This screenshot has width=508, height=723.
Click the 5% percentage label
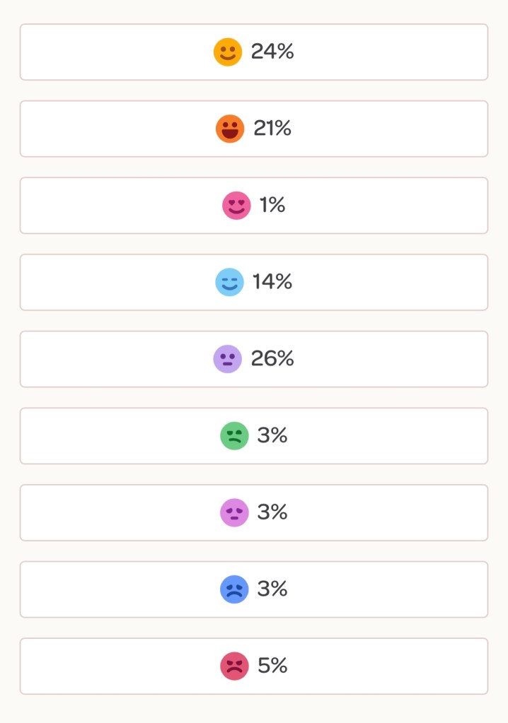pyautogui.click(x=272, y=666)
